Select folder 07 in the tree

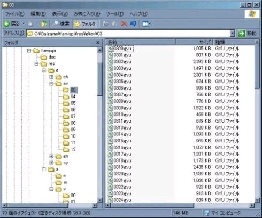pos(73,116)
